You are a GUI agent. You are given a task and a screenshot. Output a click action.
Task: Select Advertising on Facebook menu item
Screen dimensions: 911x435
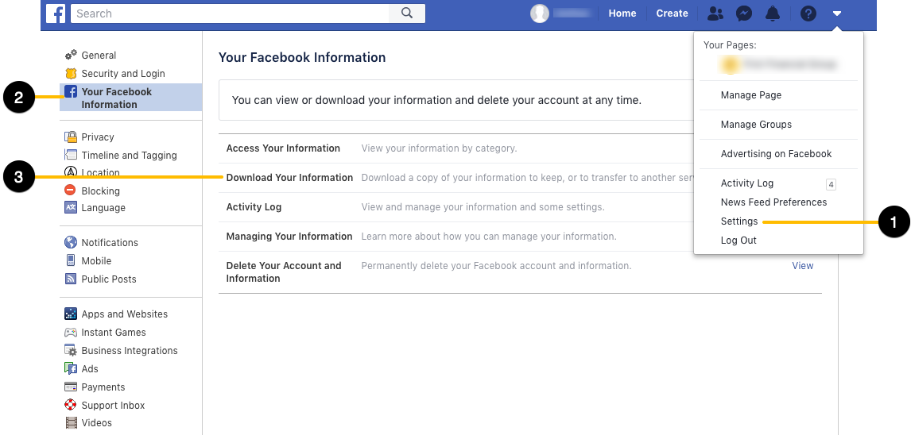tap(776, 154)
